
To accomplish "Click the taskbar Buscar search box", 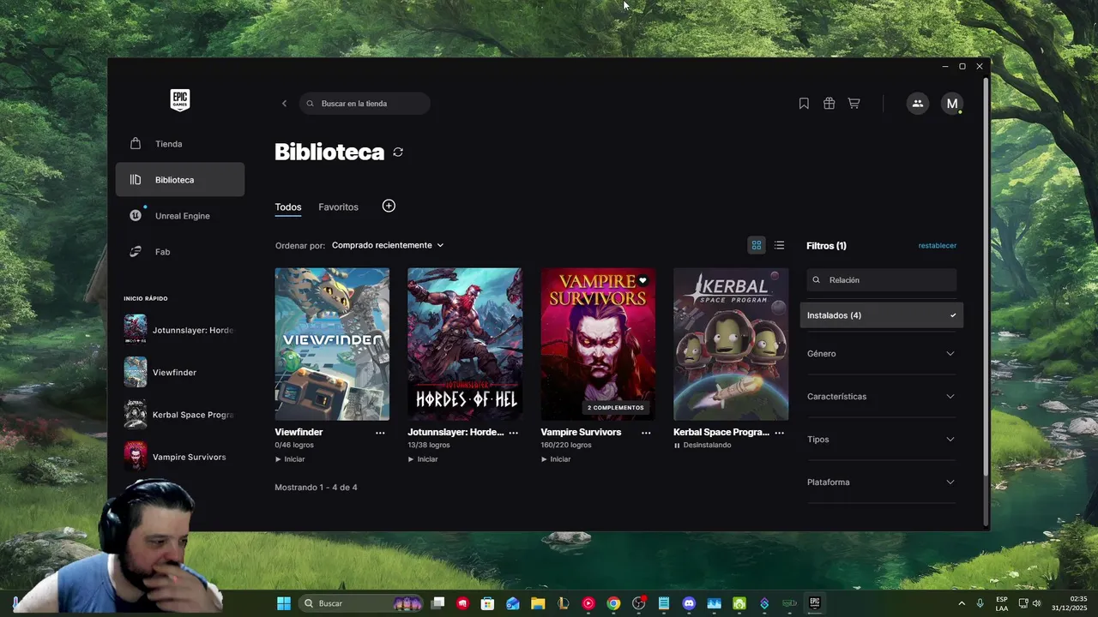I will [360, 603].
